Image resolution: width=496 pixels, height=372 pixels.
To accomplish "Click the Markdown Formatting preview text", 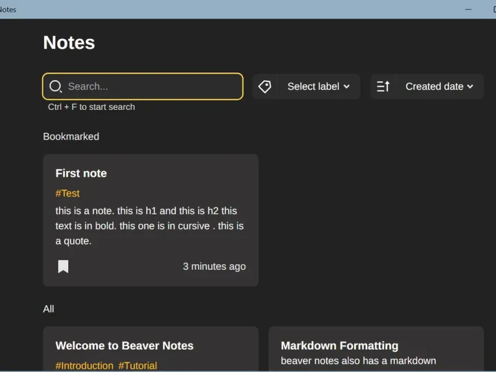I will tap(358, 361).
